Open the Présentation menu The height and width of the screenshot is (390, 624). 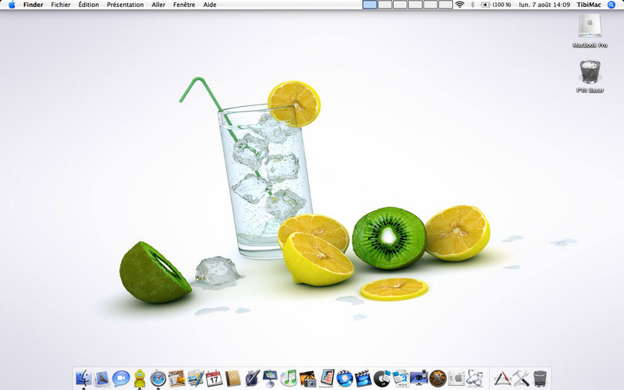(126, 5)
